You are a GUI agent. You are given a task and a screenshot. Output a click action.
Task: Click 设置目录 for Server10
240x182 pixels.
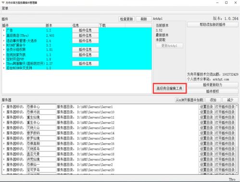pyautogui.click(x=206, y=112)
